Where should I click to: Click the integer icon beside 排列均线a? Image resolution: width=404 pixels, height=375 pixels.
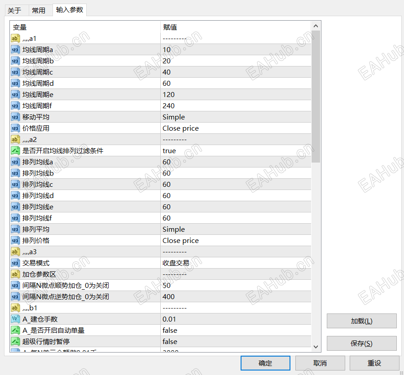pos(15,162)
